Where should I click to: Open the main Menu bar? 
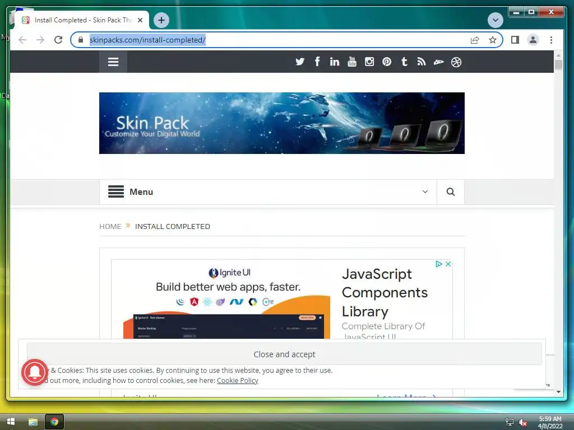pyautogui.click(x=268, y=192)
